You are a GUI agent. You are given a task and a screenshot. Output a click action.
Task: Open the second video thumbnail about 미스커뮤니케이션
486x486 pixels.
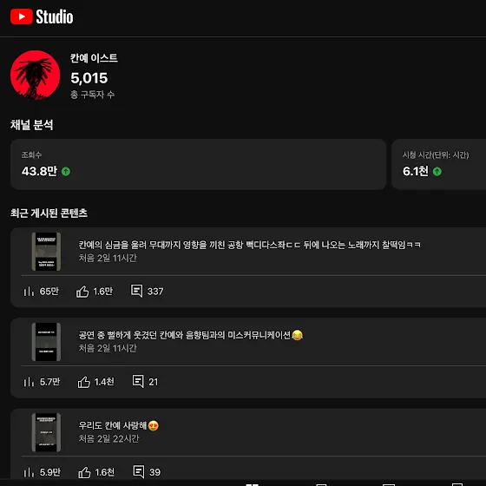tap(46, 342)
